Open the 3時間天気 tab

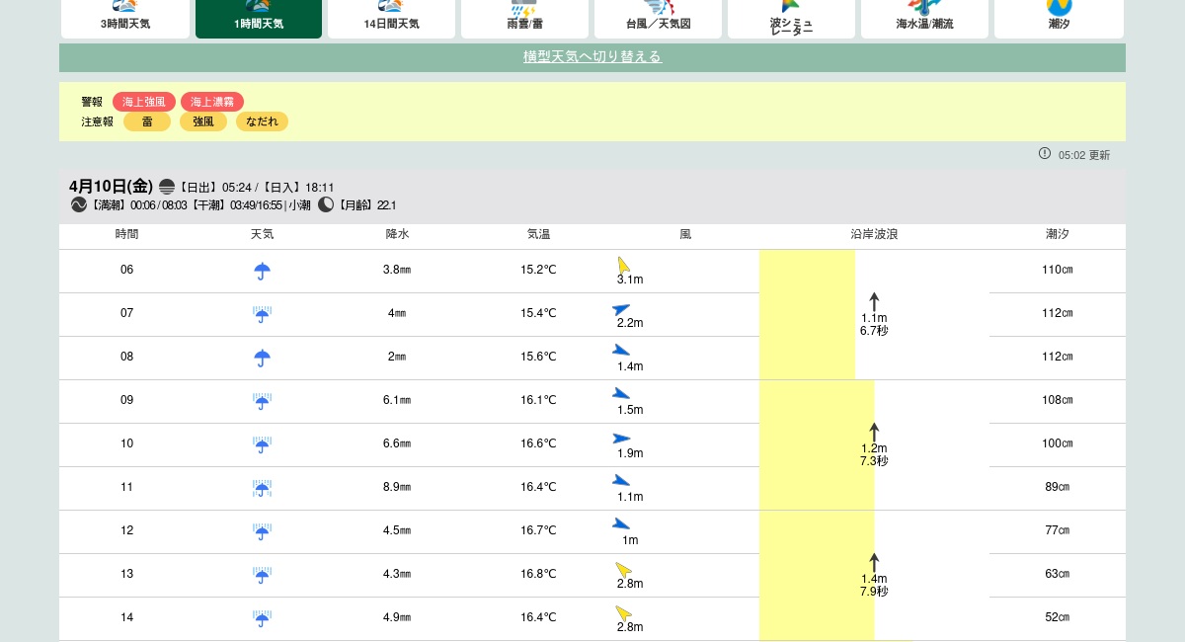coord(125,19)
